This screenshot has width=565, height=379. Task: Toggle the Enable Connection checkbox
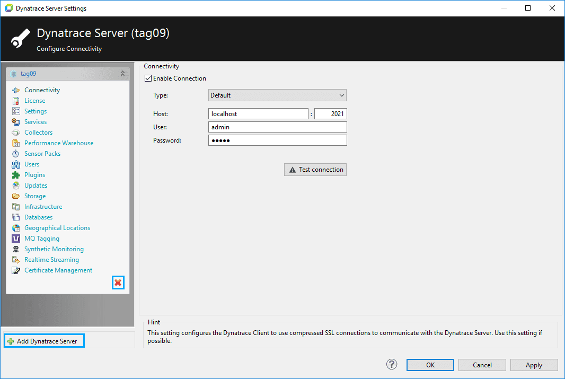(148, 78)
